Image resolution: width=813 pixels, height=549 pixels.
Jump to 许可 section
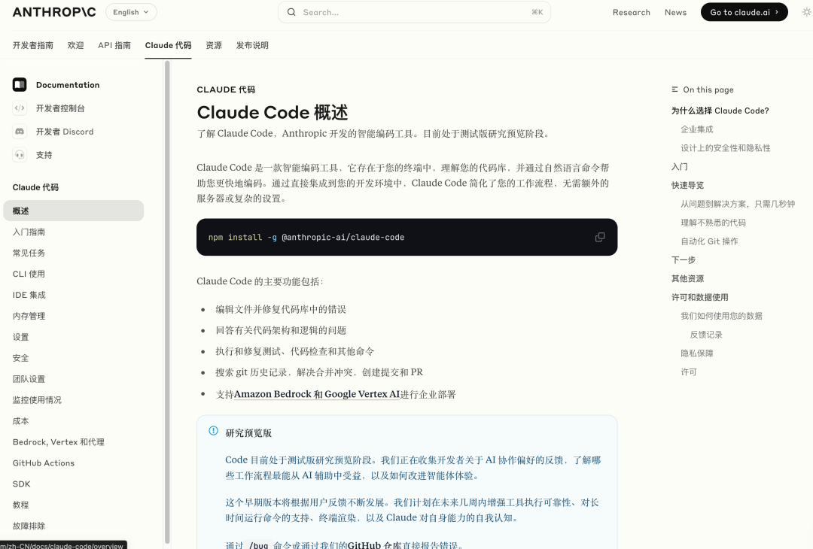[x=689, y=372]
